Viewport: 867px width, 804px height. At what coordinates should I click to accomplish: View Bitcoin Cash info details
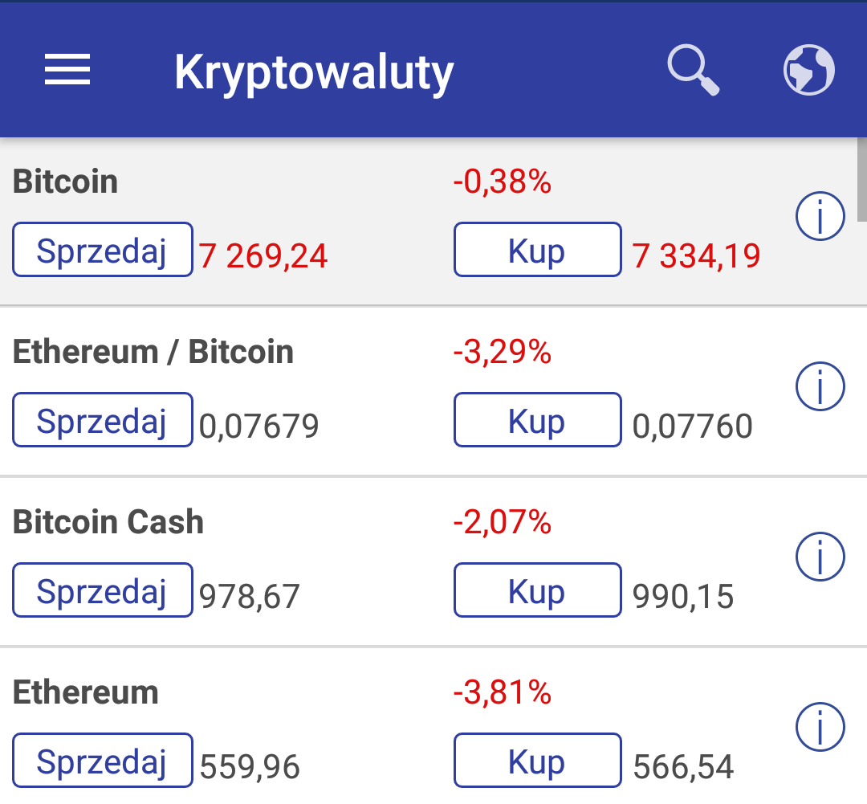tap(820, 557)
